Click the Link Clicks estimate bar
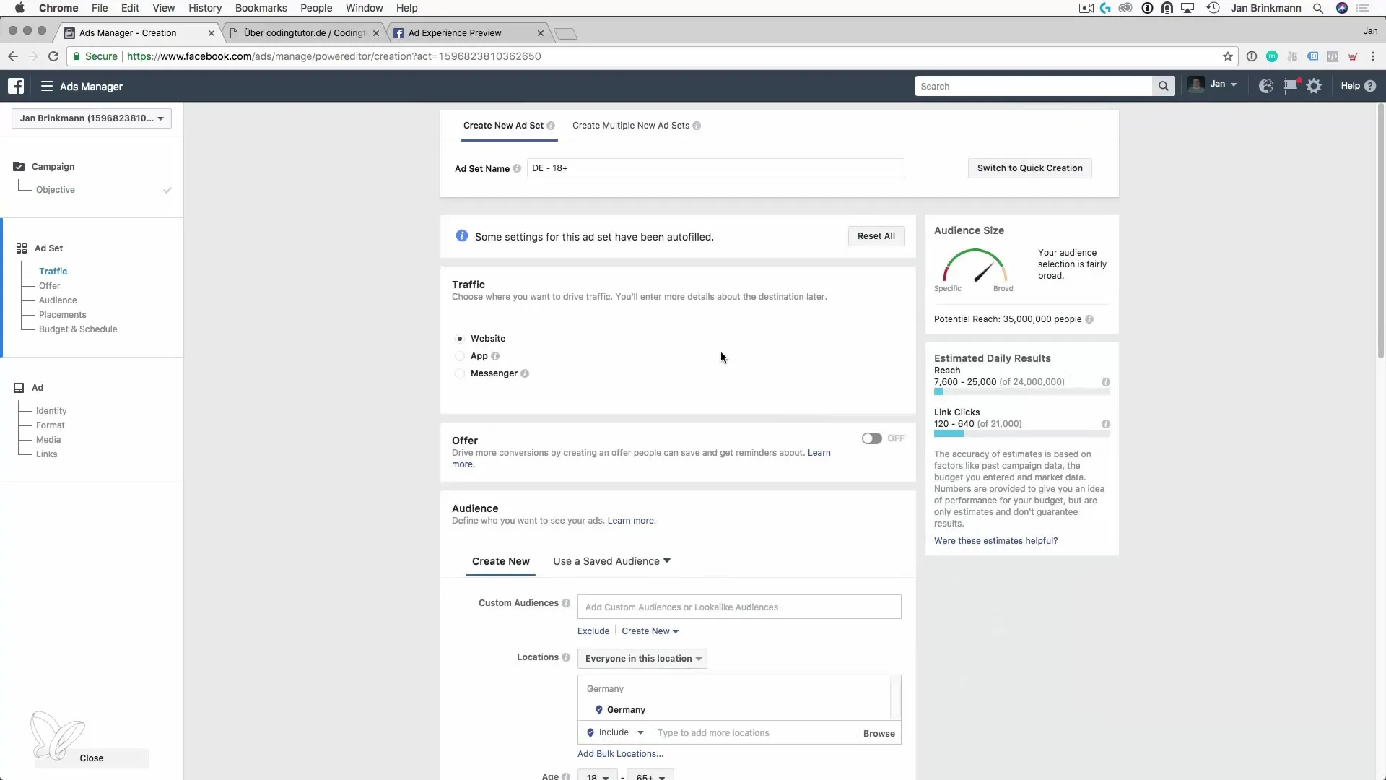Viewport: 1386px width, 780px height. tap(1021, 433)
